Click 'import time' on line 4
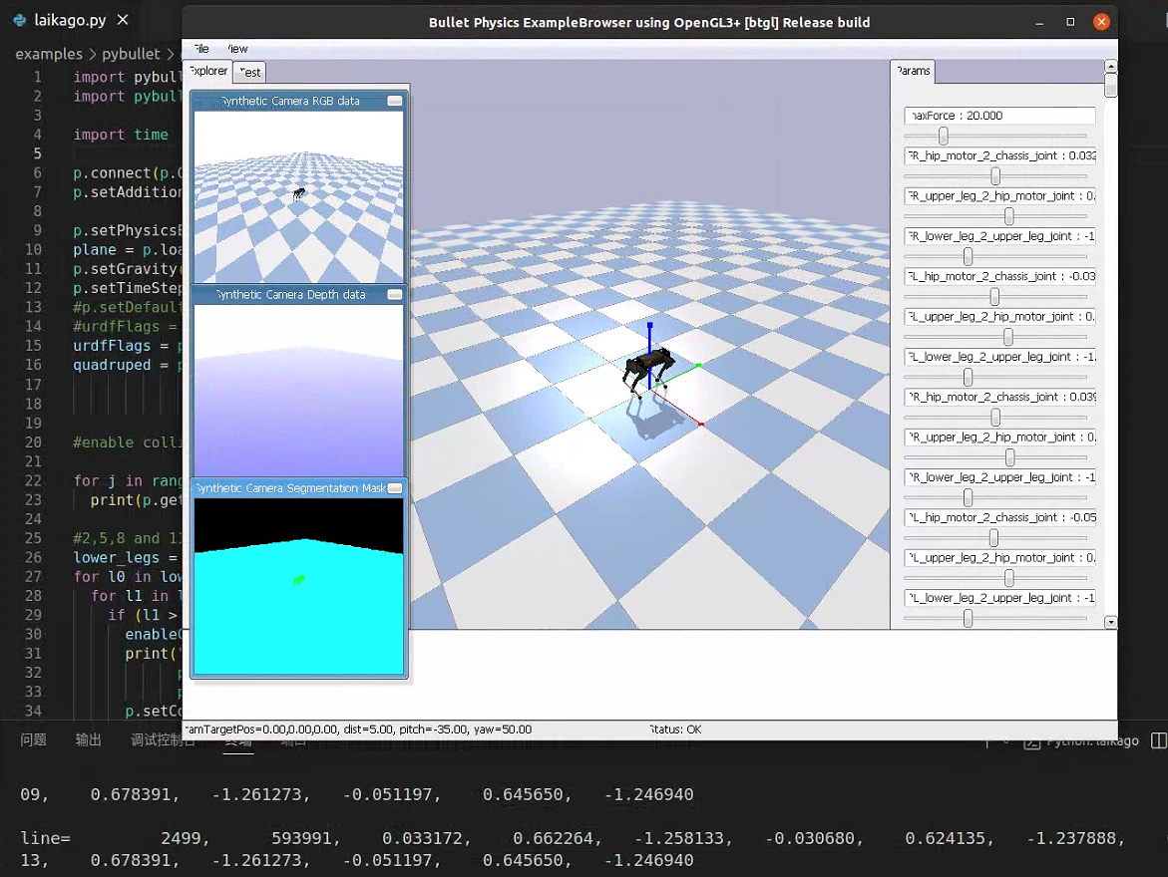Image resolution: width=1168 pixels, height=877 pixels. 121,135
